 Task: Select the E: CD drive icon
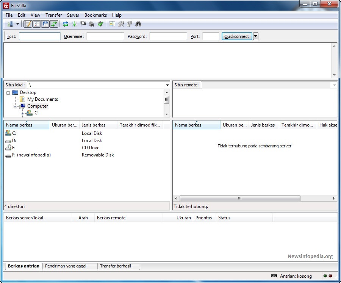pos(8,147)
